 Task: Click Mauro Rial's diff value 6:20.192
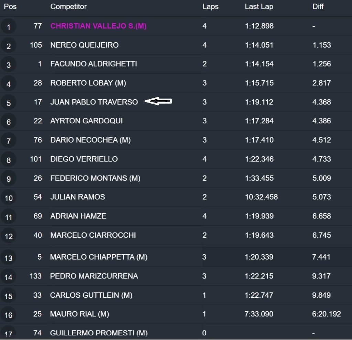point(327,314)
